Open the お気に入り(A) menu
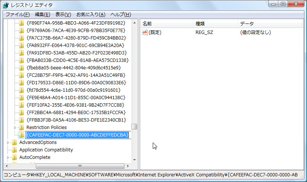 [x=91, y=15]
